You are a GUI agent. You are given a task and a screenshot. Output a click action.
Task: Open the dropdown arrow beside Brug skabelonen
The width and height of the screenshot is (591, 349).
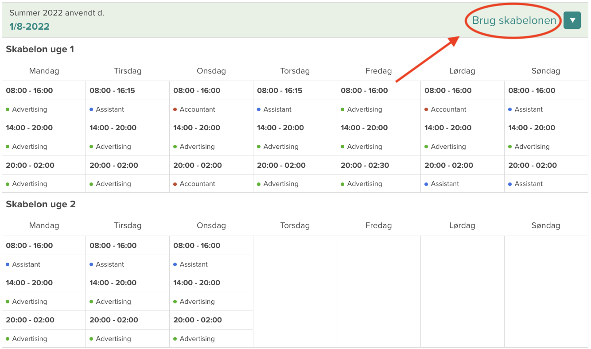572,20
